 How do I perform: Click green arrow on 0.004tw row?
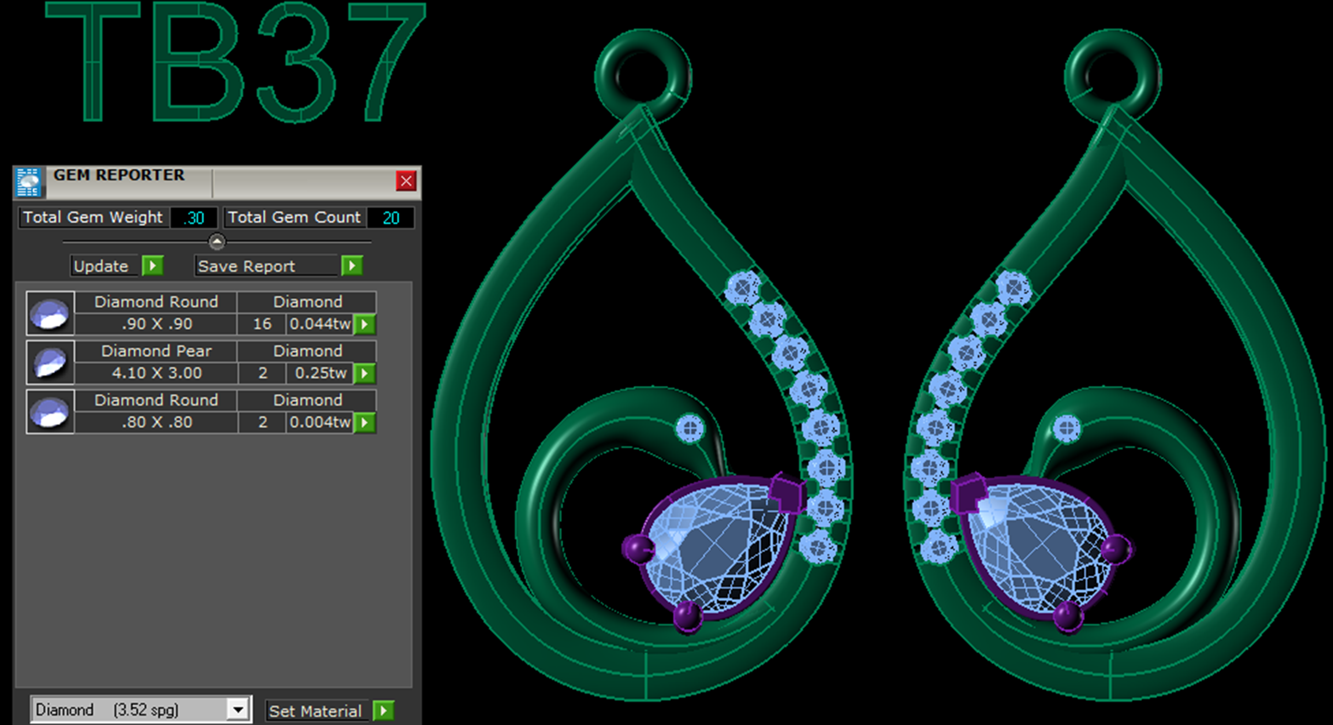coord(365,423)
